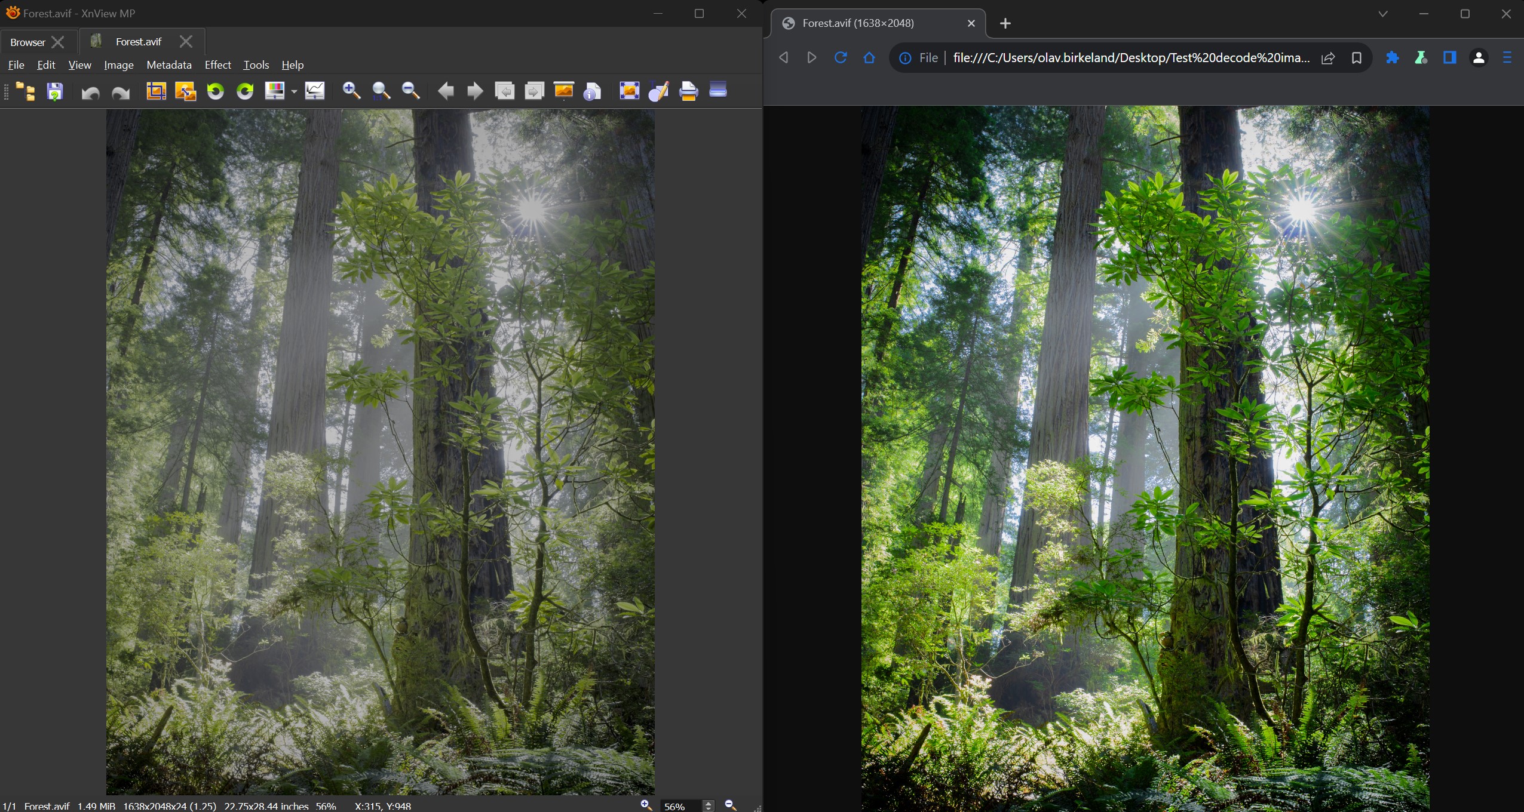Open the zoom percentage stepper arrows
The width and height of the screenshot is (1524, 812).
pyautogui.click(x=709, y=806)
